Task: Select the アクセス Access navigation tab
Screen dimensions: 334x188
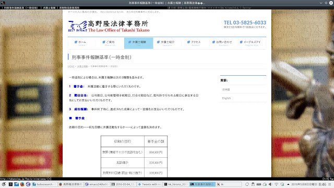Action: pos(195,43)
